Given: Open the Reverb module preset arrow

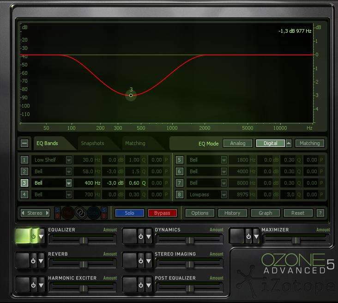Looking at the screenshot, I should [x=41, y=261].
